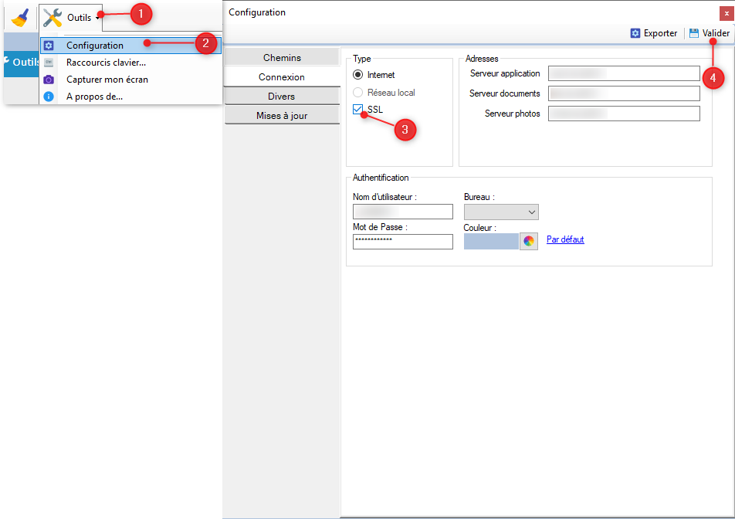
Task: Click the Par défaut link
Action: [x=565, y=239]
